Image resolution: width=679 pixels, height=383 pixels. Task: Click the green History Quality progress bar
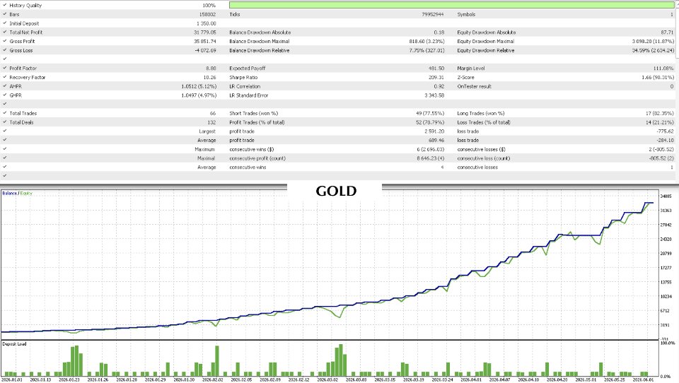tap(452, 5)
